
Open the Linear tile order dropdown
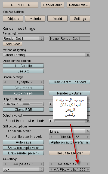pos(70,131)
